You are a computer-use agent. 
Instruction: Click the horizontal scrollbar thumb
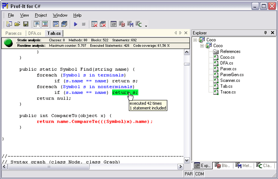pyautogui.click(x=49, y=167)
